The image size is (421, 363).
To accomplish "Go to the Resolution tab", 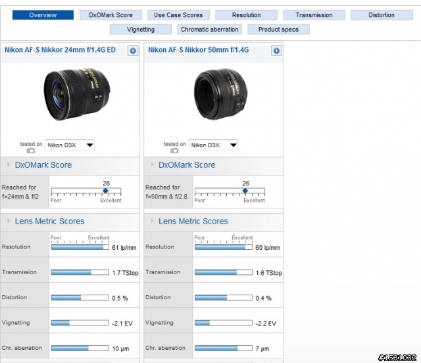I will (x=246, y=15).
